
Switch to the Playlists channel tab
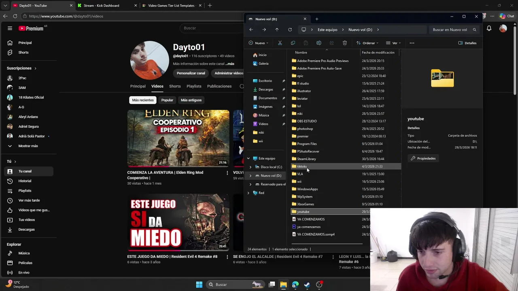click(194, 86)
